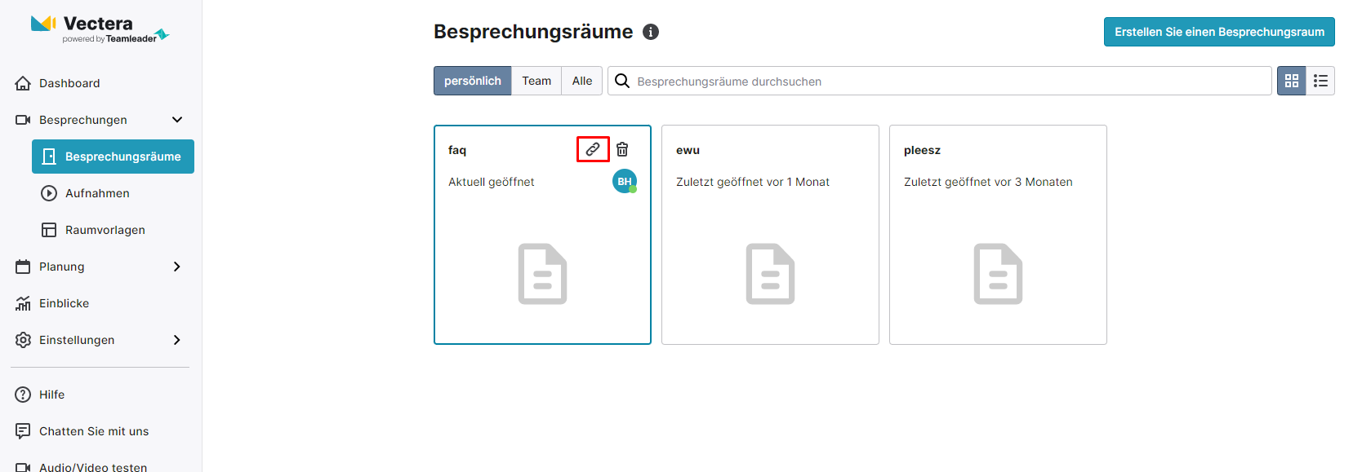1371x472 pixels.
Task: Click the search magnifier icon
Action: click(622, 81)
